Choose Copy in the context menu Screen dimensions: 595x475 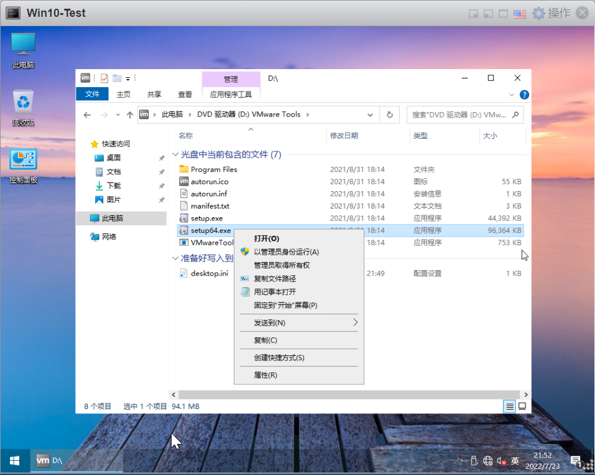[299, 340]
